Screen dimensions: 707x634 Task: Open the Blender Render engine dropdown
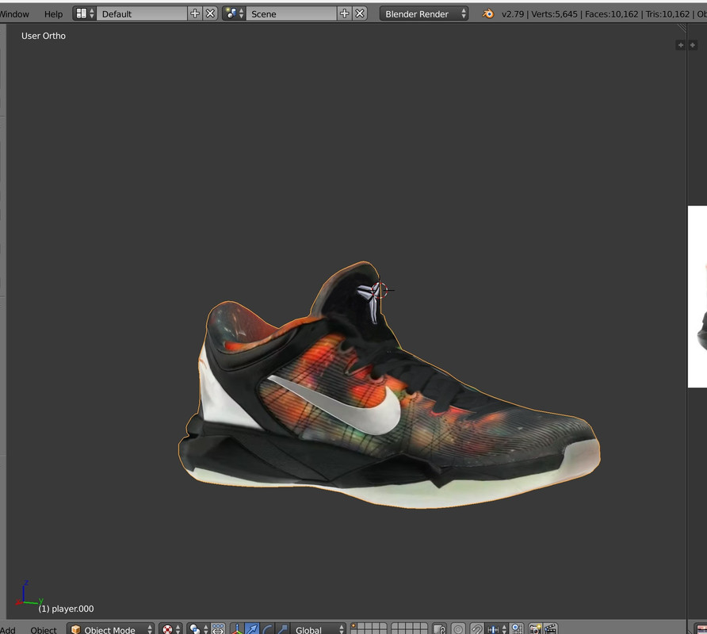point(424,13)
